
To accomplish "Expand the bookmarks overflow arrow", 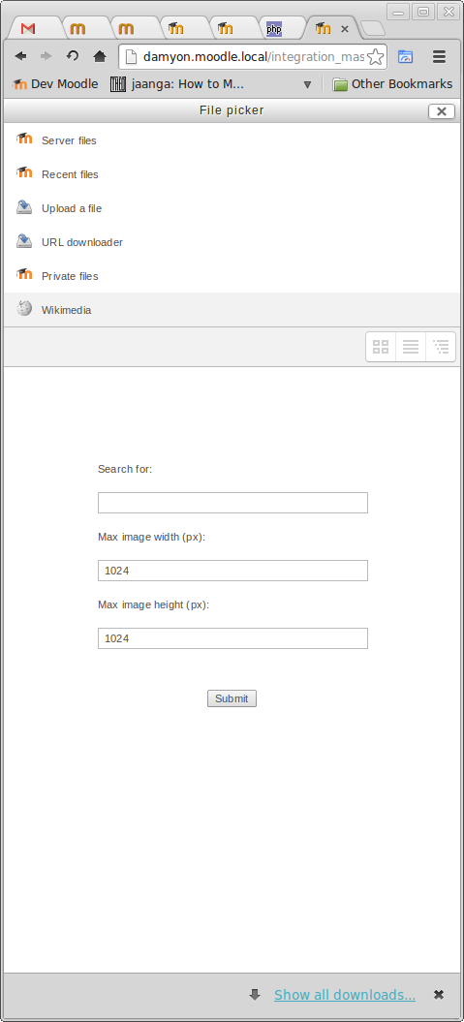I will tap(308, 84).
